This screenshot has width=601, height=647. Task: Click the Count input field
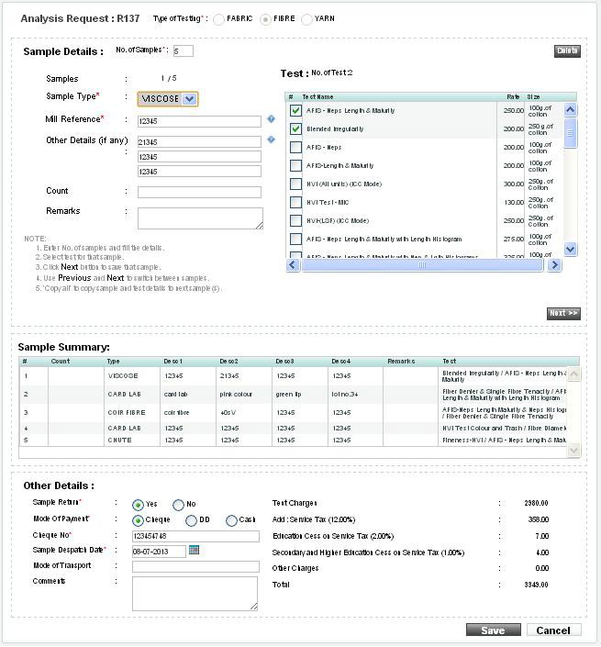[x=199, y=193]
